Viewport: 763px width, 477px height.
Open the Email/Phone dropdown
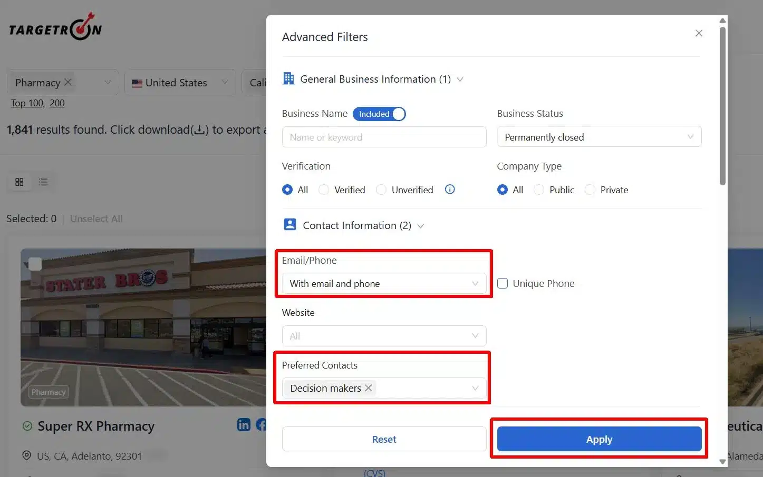pos(384,283)
